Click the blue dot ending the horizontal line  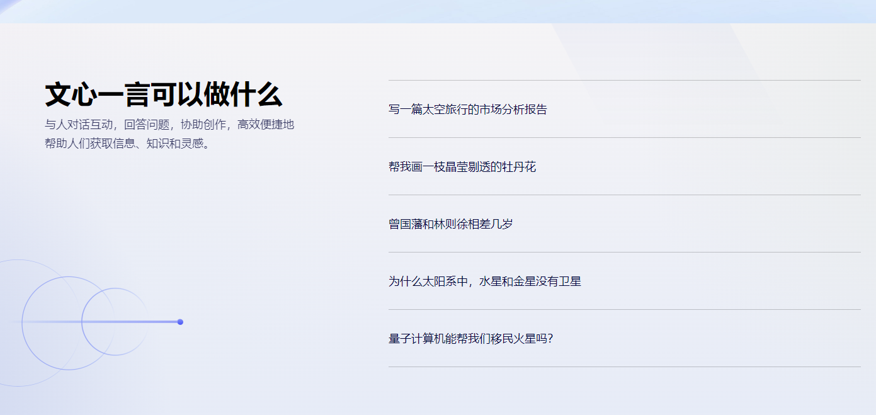tap(180, 322)
